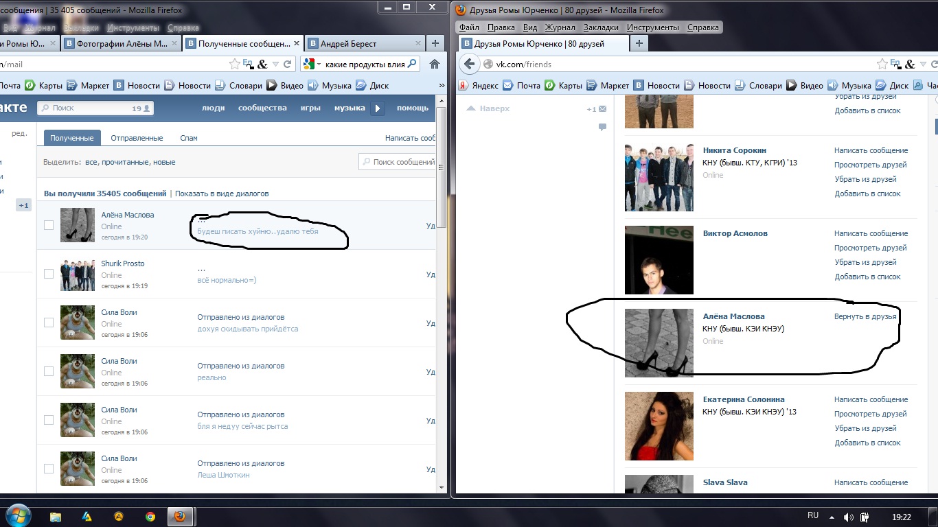Switch to the Отправленные messages tab
The width and height of the screenshot is (938, 527).
(x=137, y=138)
